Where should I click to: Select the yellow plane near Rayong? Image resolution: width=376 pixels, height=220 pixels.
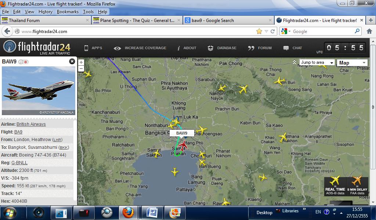tap(226, 202)
